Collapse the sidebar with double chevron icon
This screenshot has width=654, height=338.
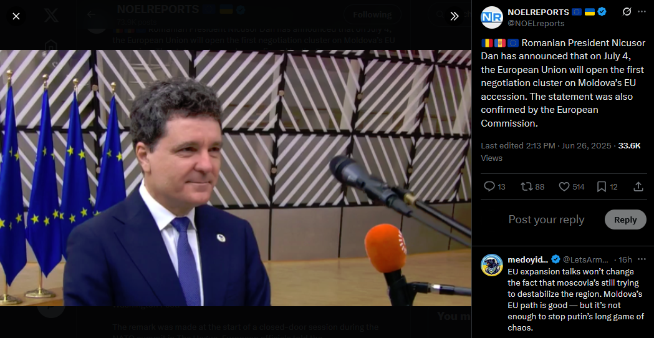tap(454, 16)
